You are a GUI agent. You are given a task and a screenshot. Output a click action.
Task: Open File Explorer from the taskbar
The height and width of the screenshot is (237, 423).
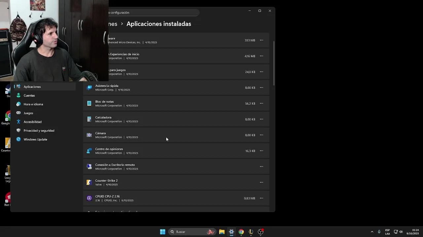[x=222, y=232]
